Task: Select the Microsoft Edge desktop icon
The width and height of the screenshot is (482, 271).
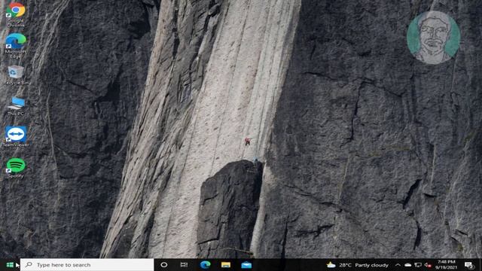Action: [x=16, y=46]
